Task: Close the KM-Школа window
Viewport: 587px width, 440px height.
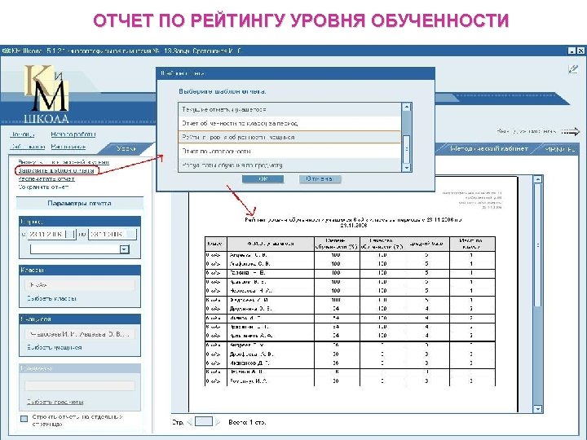Action: coord(580,51)
